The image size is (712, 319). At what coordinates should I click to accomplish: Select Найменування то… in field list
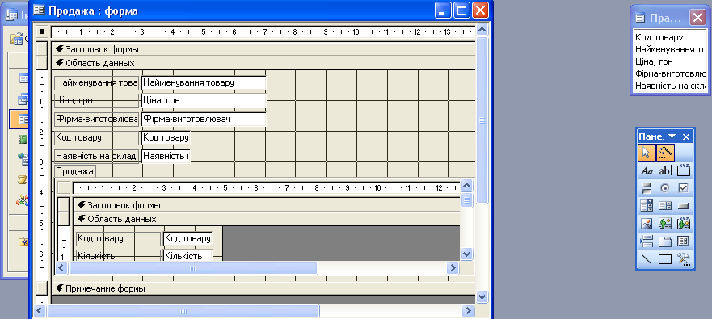671,49
